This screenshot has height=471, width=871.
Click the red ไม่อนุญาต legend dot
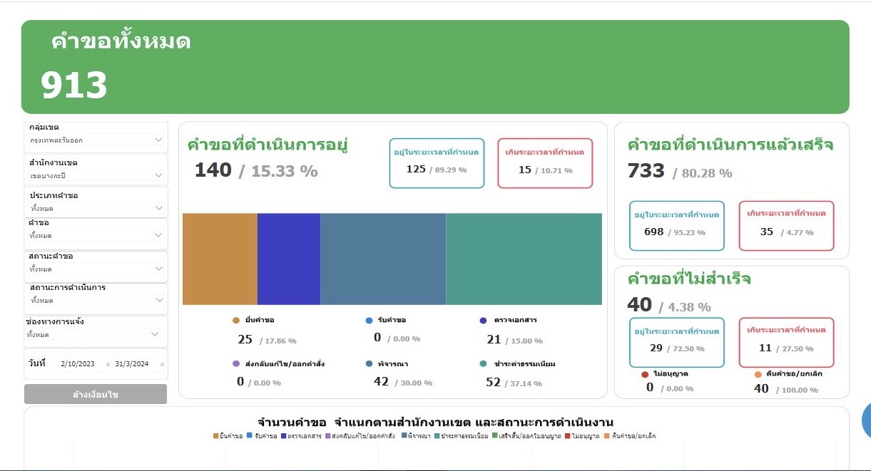645,373
